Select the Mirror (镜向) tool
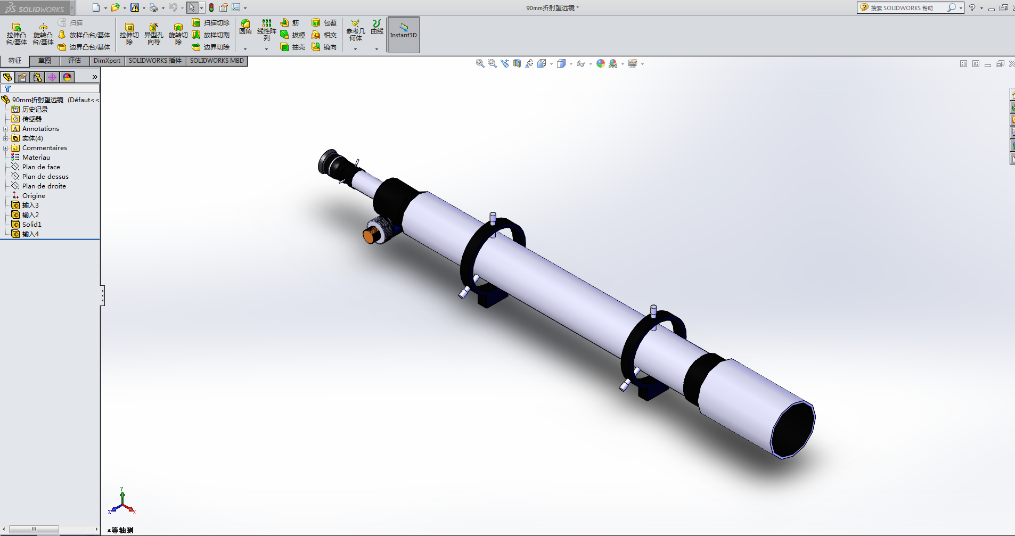The height and width of the screenshot is (536, 1015). click(x=324, y=47)
